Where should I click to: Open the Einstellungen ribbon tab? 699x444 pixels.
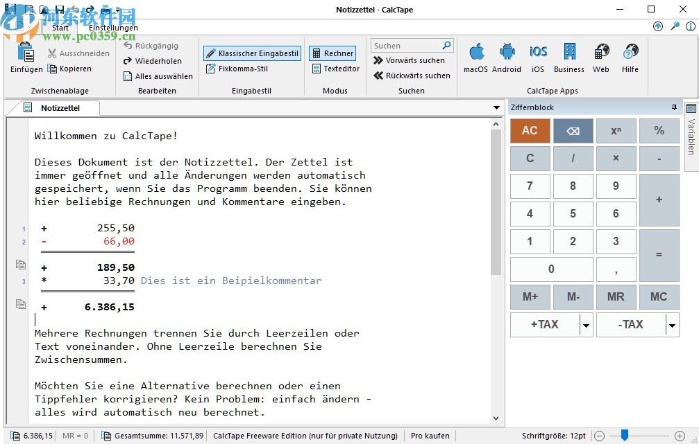pos(113,28)
